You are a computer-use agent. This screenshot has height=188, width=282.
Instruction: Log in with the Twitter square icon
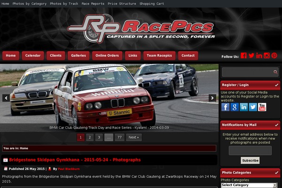[253, 107]
